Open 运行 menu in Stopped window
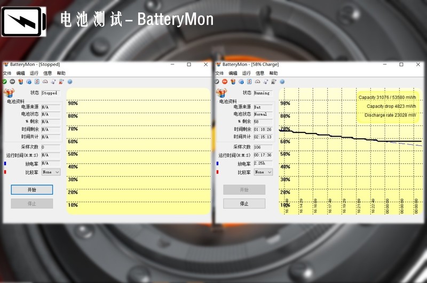This screenshot has height=283, width=427. [34, 73]
